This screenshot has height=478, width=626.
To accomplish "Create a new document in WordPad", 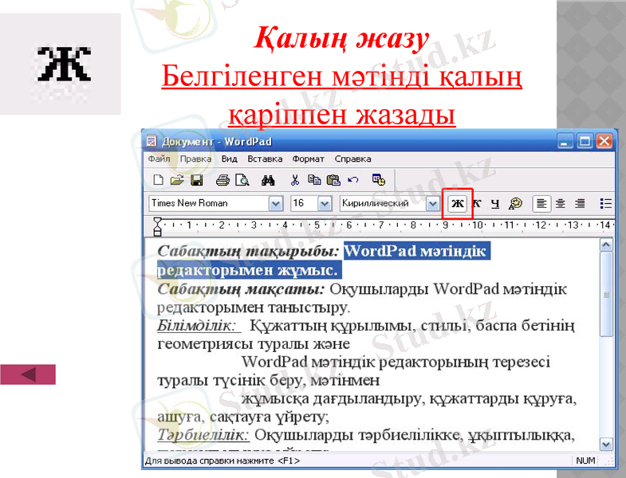I will pyautogui.click(x=158, y=180).
